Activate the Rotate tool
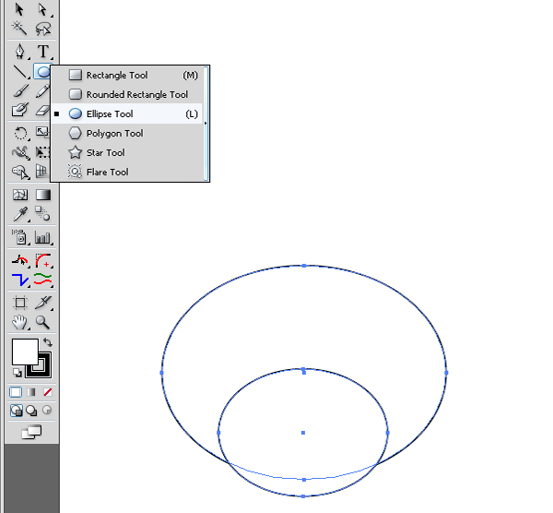This screenshot has height=513, width=553. coord(20,133)
